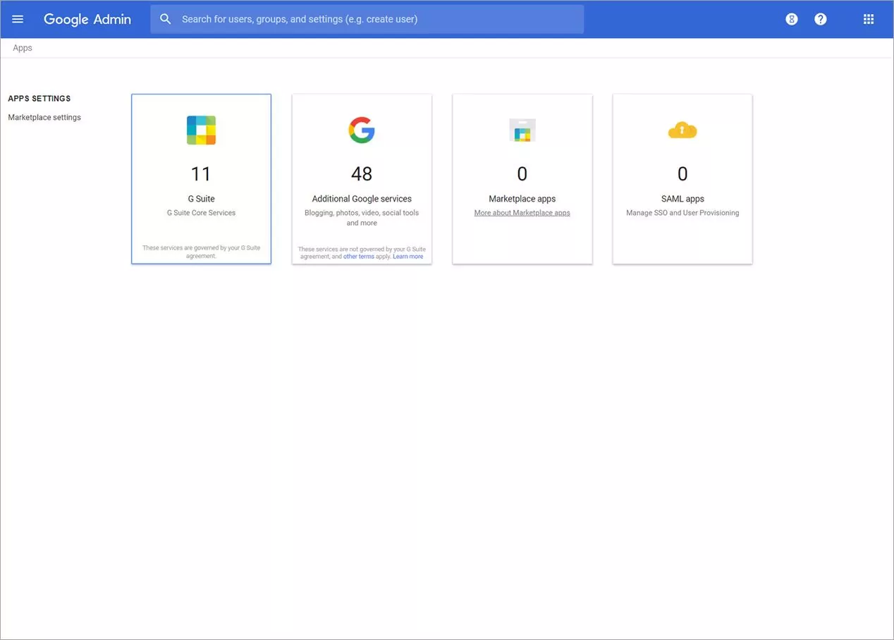Screen dimensions: 894x640
Task: Click Manage SSO and User Provisioning text
Action: 682,213
